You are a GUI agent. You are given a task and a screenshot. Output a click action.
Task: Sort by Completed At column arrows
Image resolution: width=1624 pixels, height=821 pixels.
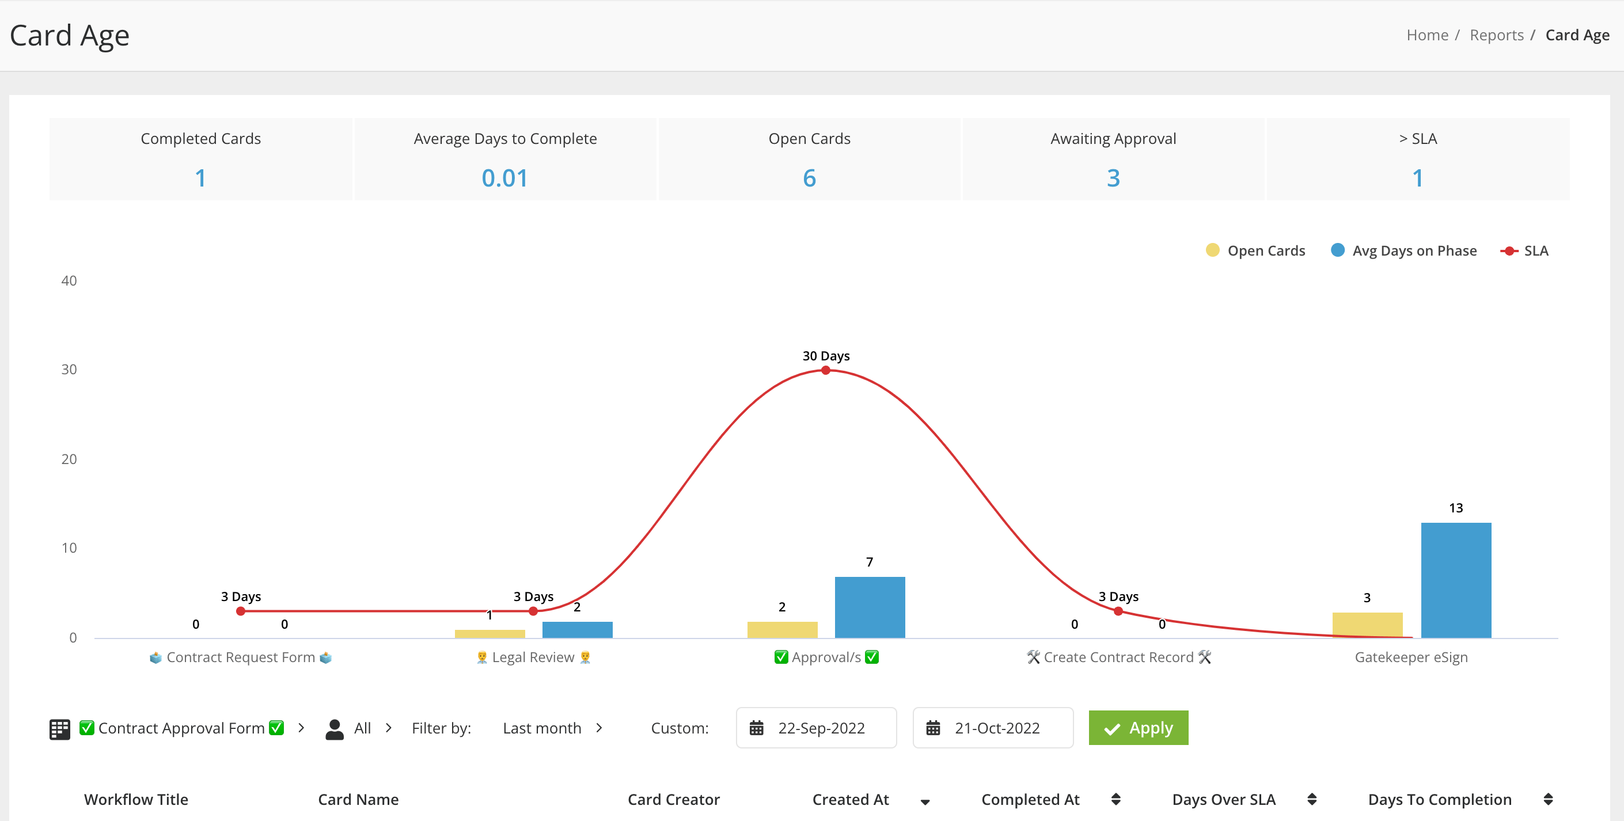[x=1115, y=799]
